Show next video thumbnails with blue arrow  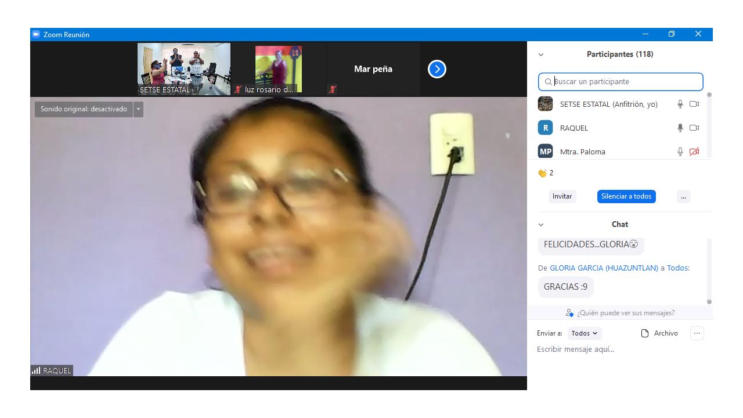437,69
